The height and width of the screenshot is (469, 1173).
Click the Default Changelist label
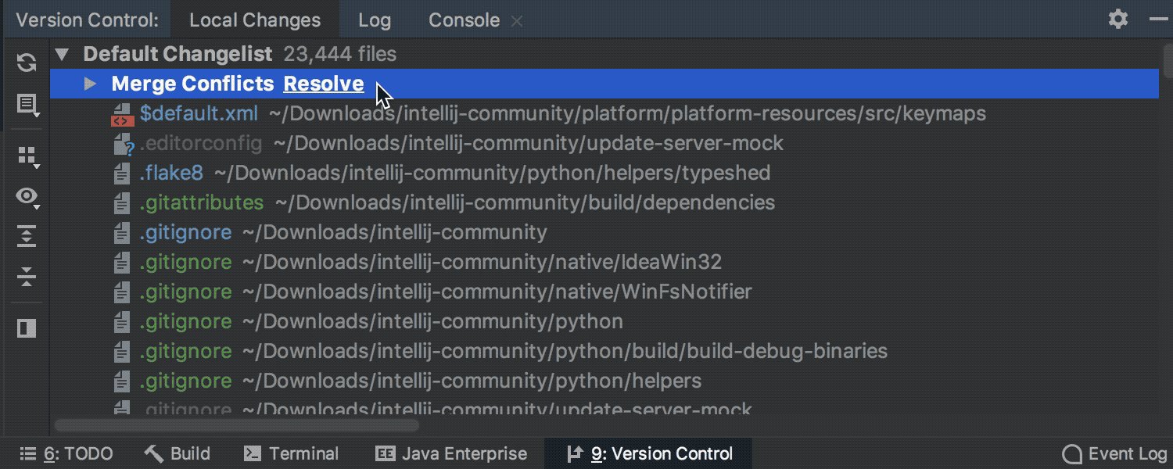coord(178,54)
